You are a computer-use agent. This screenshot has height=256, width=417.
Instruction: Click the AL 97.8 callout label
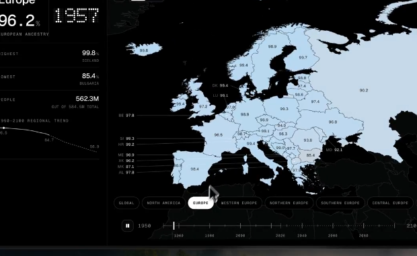[x=126, y=173]
